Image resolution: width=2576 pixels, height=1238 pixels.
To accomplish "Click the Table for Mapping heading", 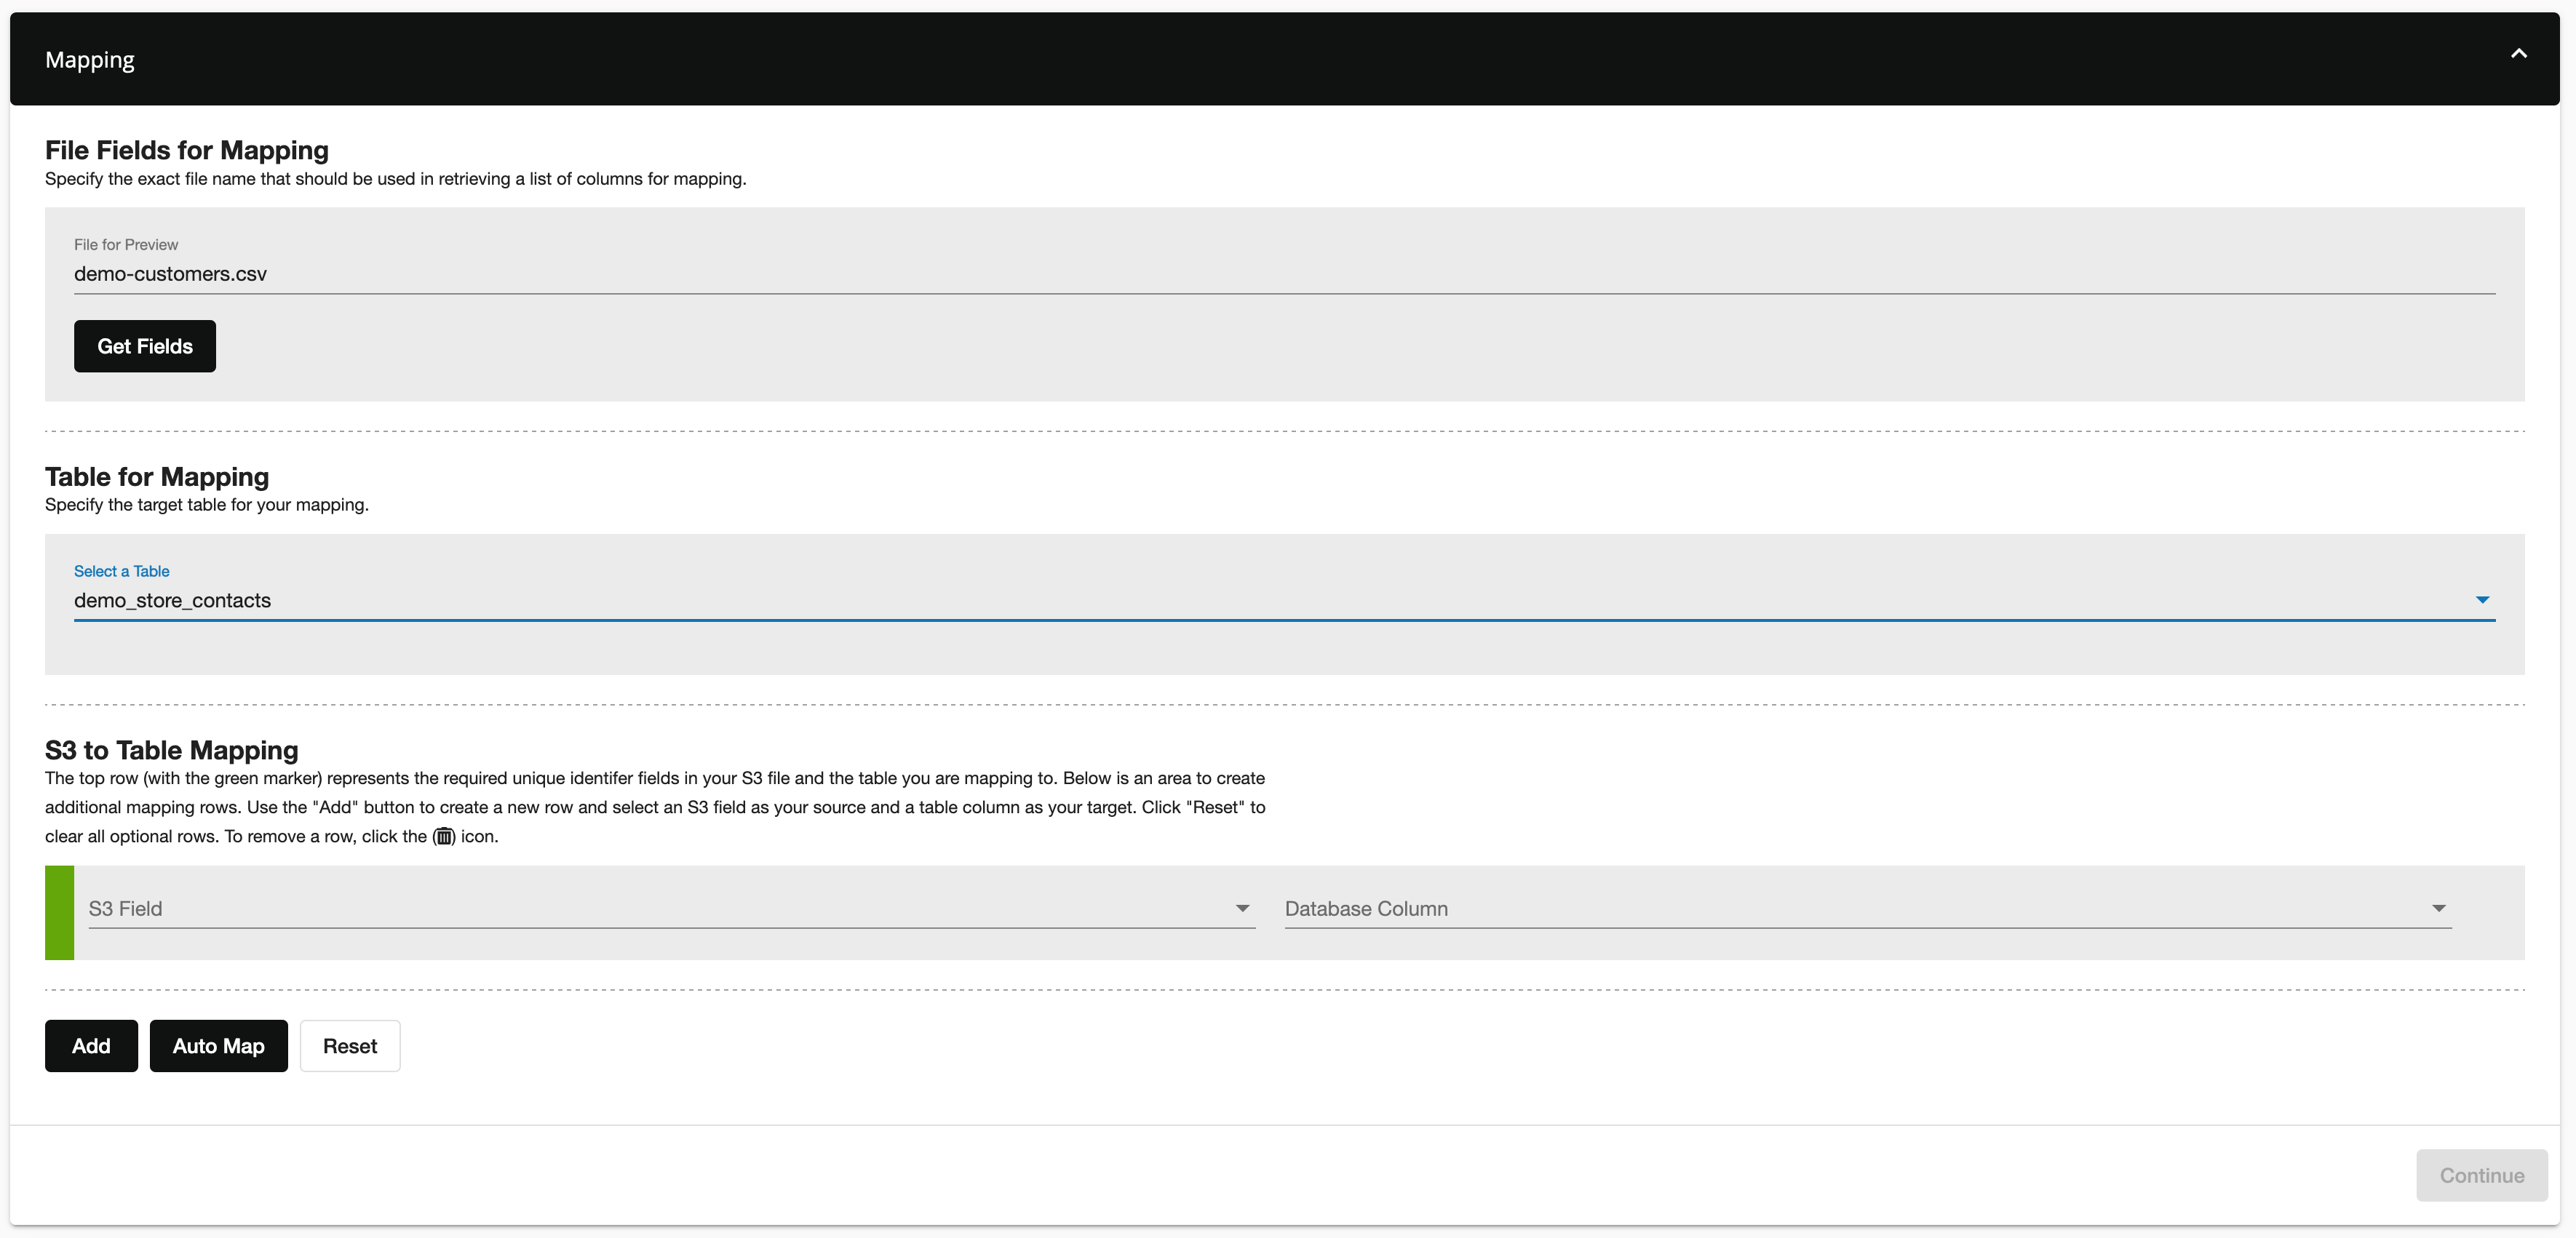I will [157, 476].
